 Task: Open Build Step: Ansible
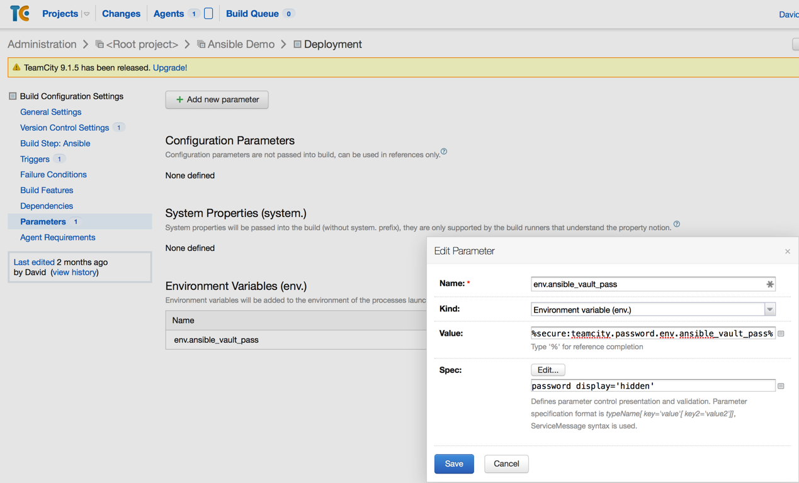point(55,143)
